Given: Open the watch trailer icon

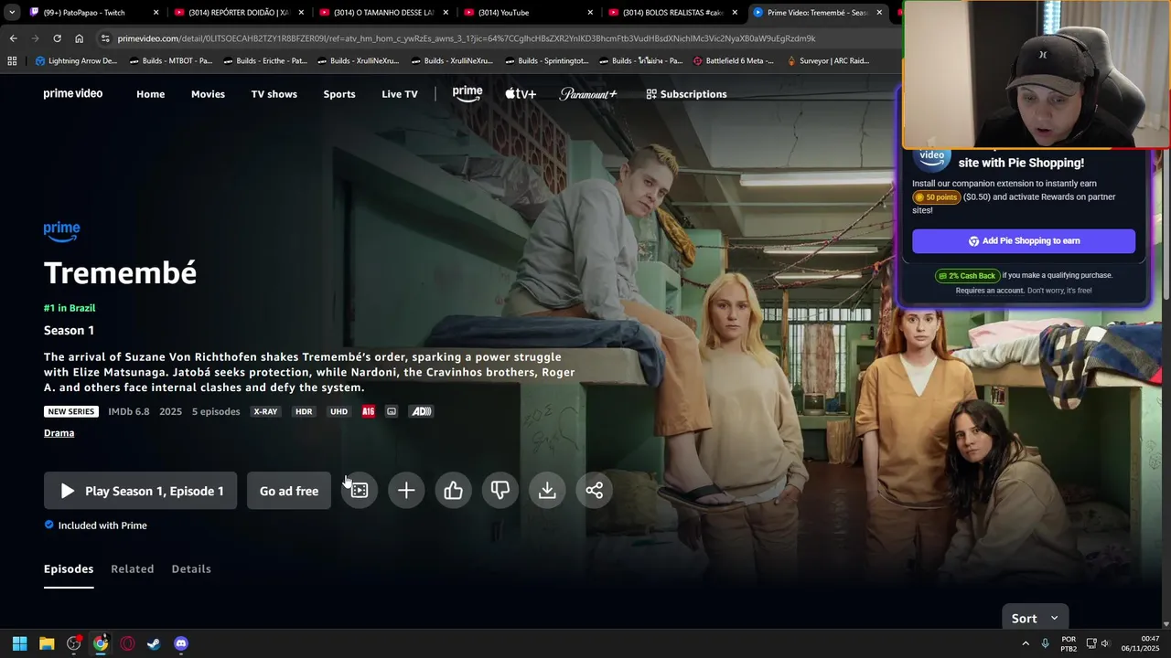Looking at the screenshot, I should coord(360,491).
